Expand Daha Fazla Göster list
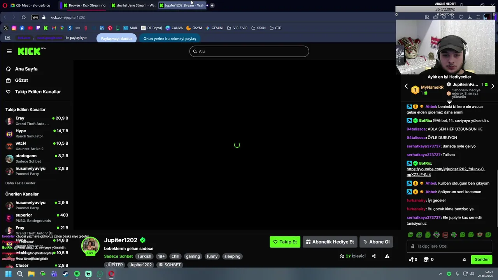 click(20, 183)
